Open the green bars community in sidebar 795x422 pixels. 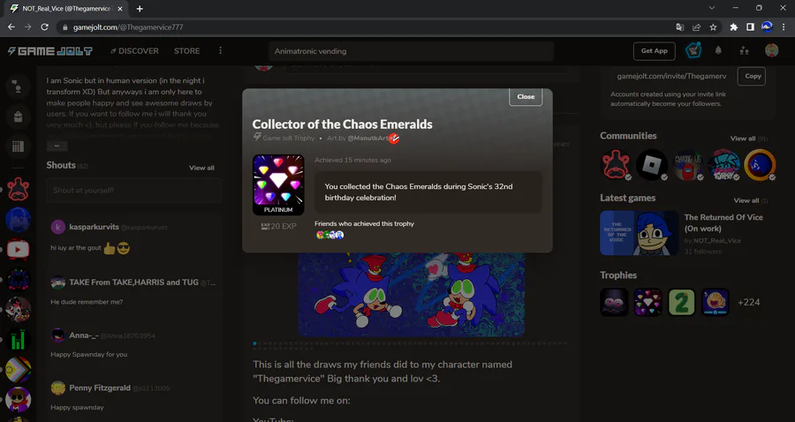[x=19, y=339]
